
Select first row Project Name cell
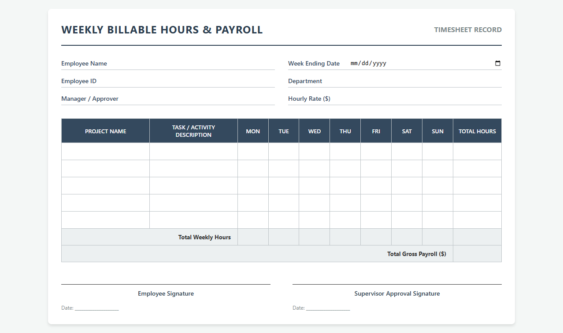click(106, 151)
